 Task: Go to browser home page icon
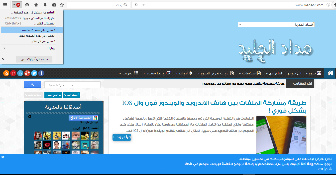(36, 5)
